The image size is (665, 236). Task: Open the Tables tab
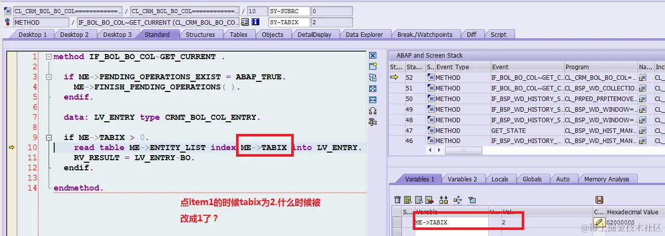[239, 34]
